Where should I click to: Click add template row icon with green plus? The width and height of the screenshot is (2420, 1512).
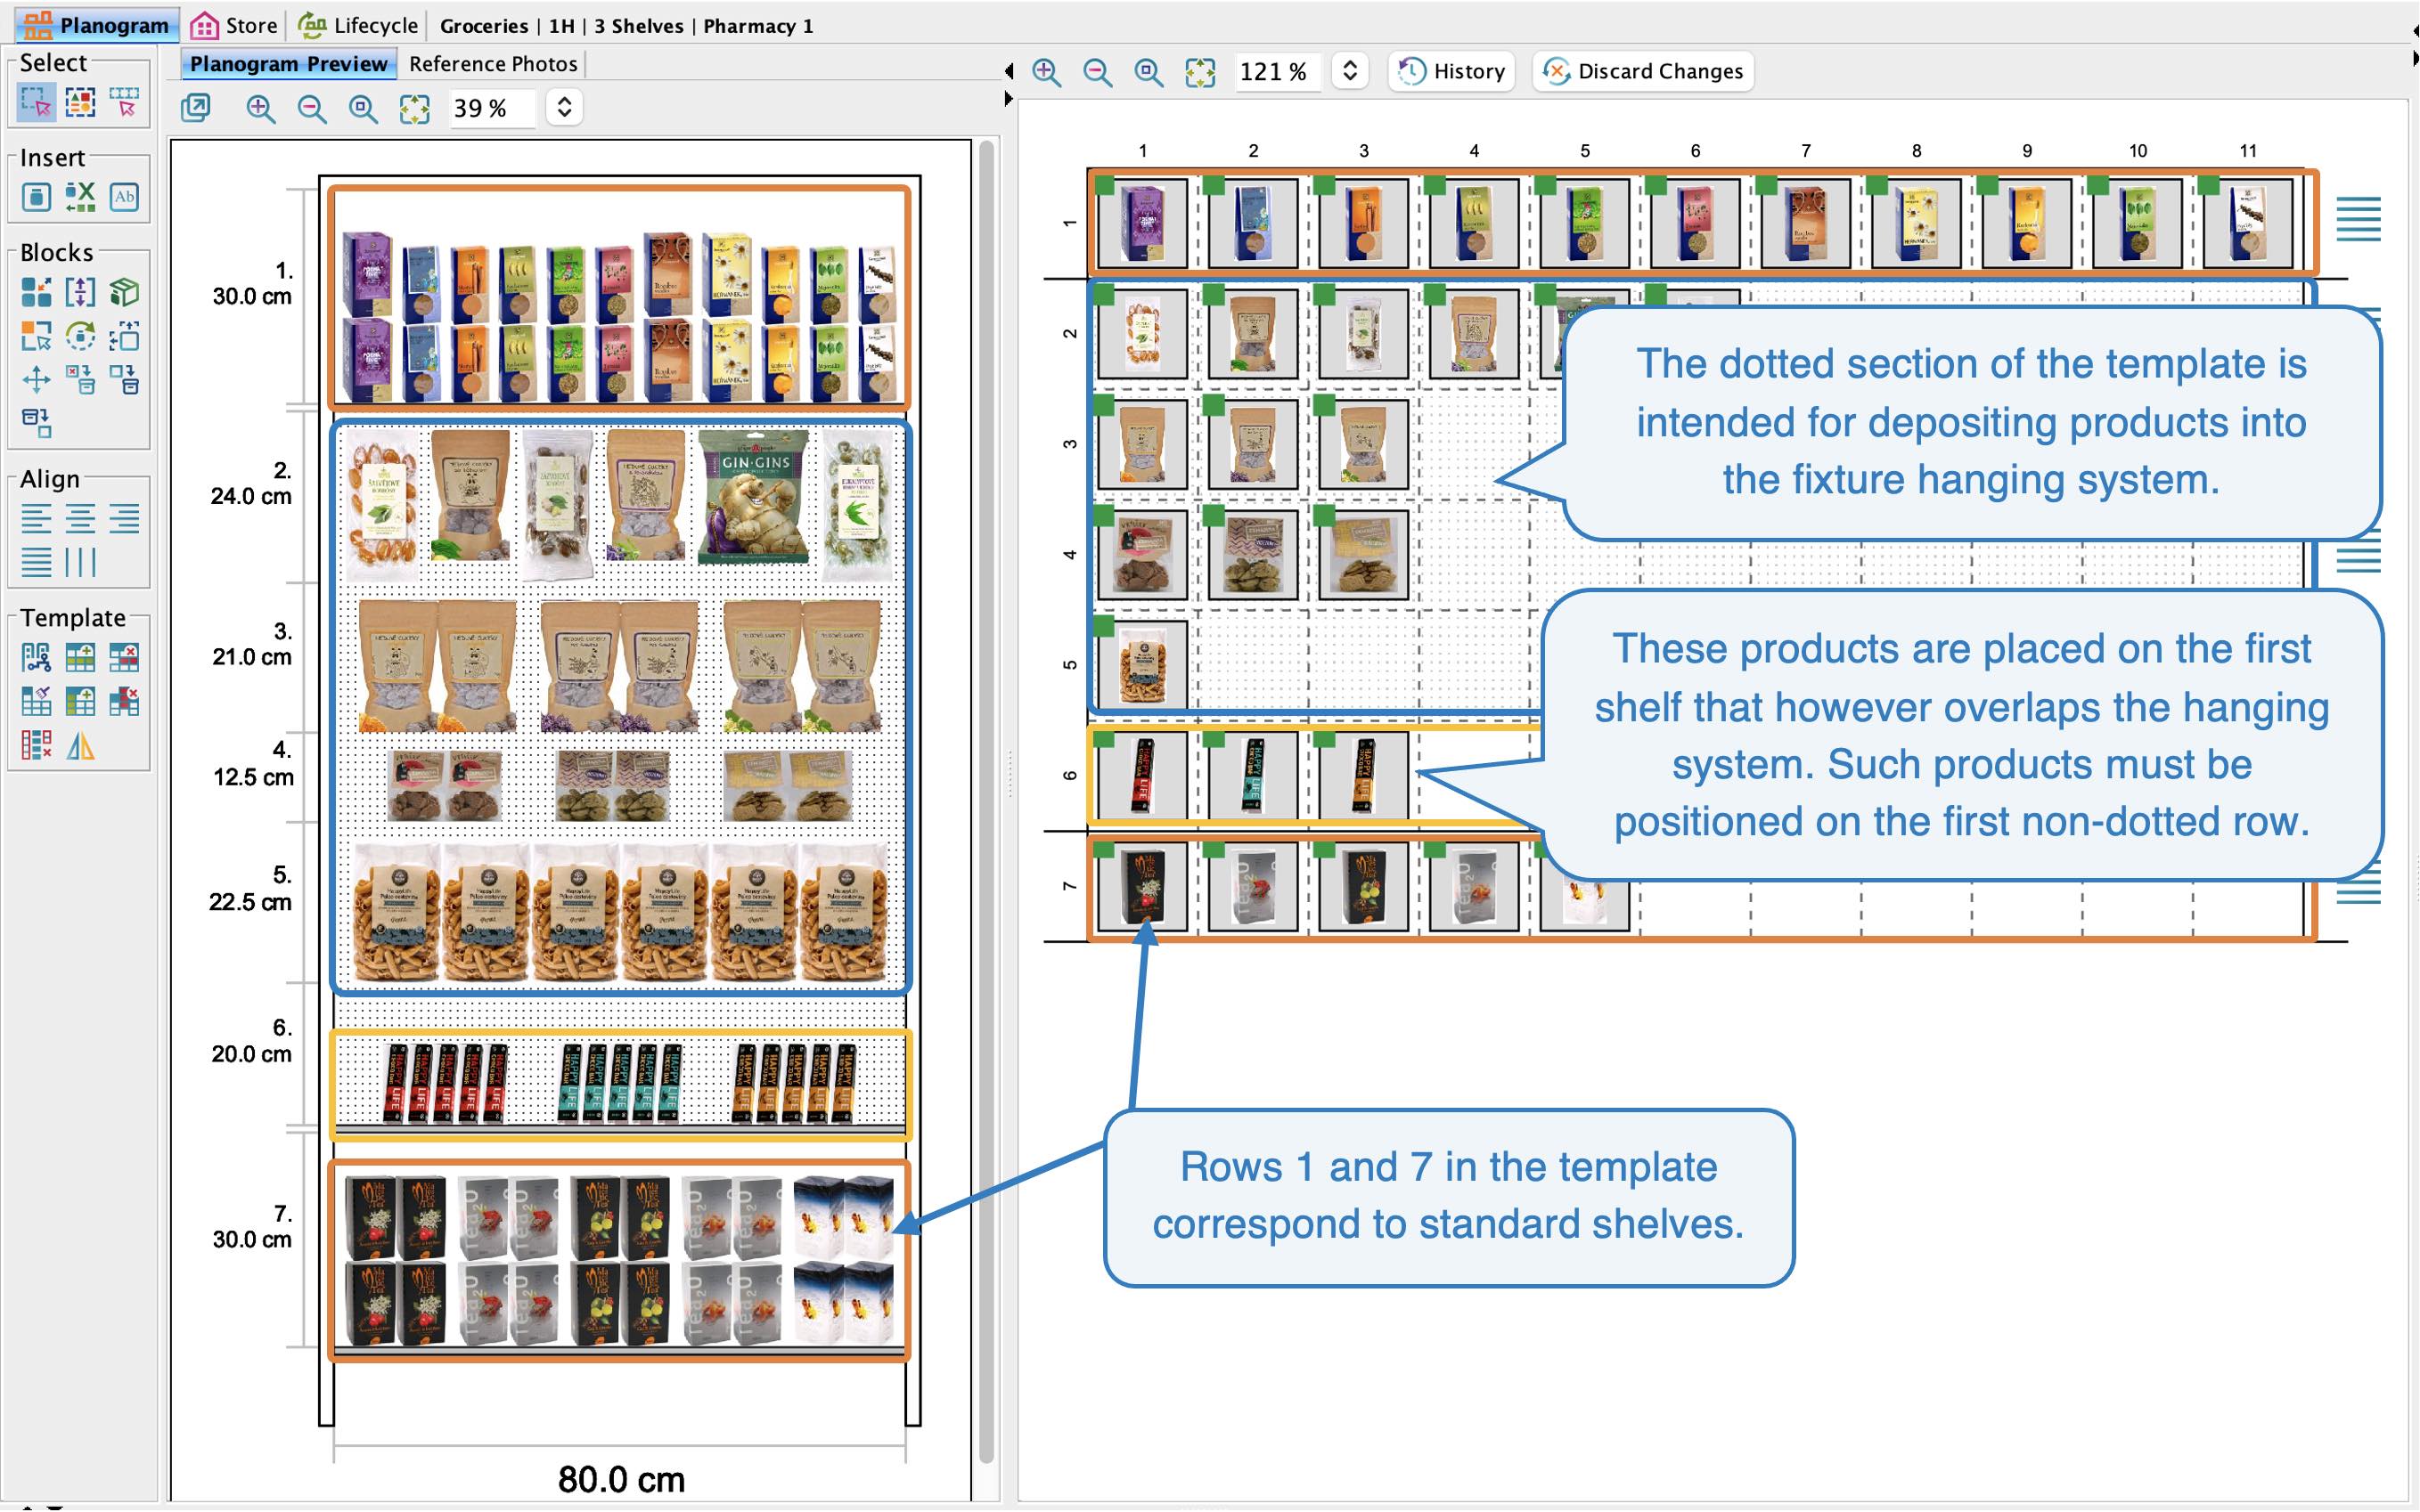tap(80, 657)
